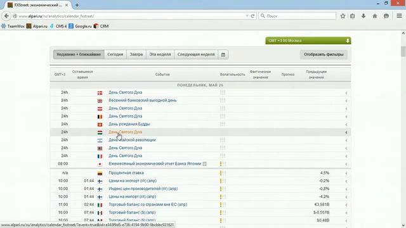Click Finland flag in Цены на экспорт row
This screenshot has height=228, width=406.
100,181
